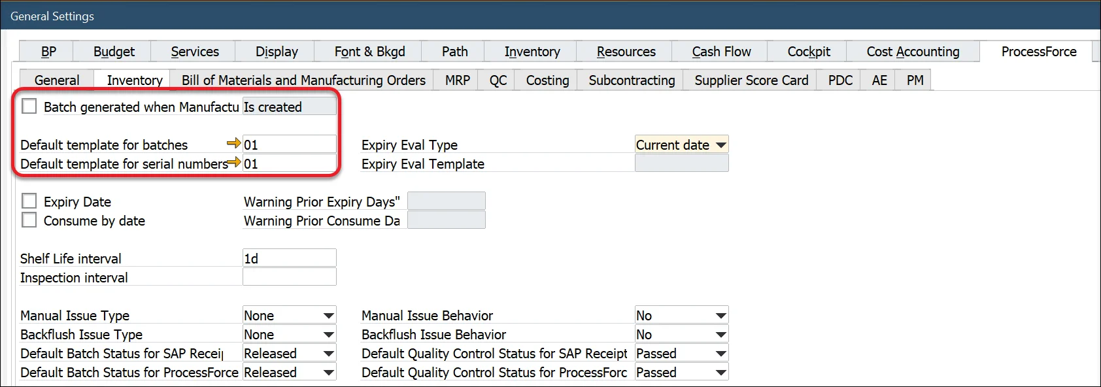
Task: Click link arrow beside Default template for serial numbers
Action: 234,162
